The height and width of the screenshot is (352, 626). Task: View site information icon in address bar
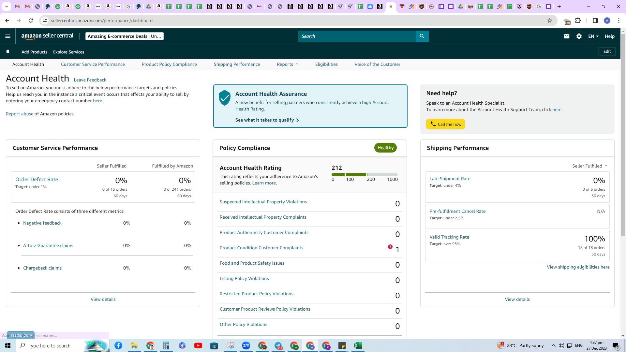pyautogui.click(x=45, y=21)
